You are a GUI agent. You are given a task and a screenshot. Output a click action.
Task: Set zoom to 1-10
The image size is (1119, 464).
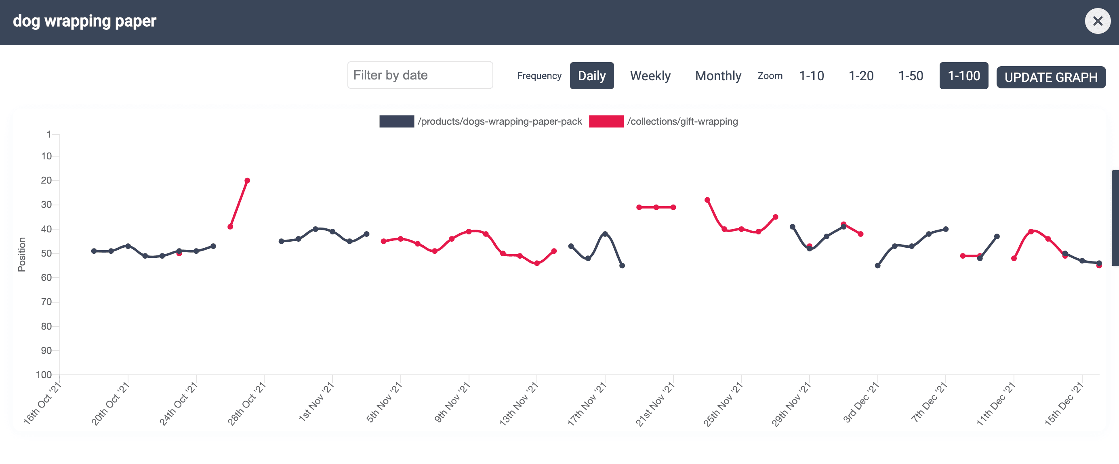(x=812, y=75)
